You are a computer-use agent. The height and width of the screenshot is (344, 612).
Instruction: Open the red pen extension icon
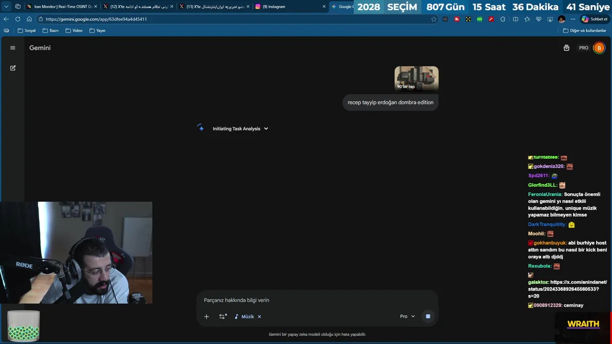[491, 19]
